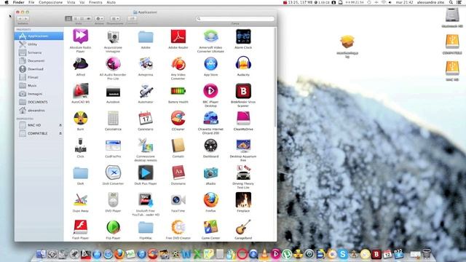Select the Burn app icon in Finder window
Image resolution: width=466 pixels, height=262 pixels.
pyautogui.click(x=81, y=118)
